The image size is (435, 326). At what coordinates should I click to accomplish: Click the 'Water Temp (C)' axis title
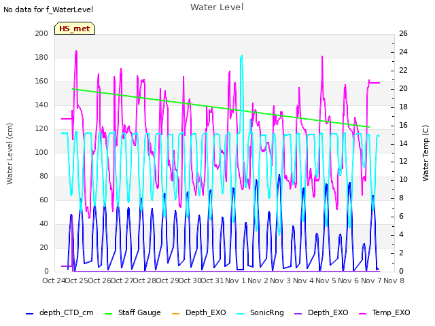(425, 153)
